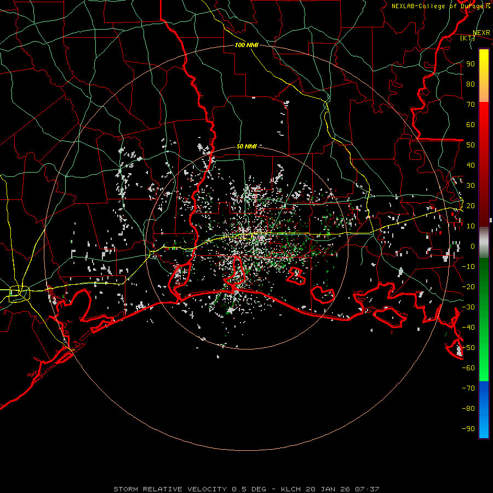Click the 50 value on the velocity scale
The width and height of the screenshot is (493, 493).
point(471,145)
